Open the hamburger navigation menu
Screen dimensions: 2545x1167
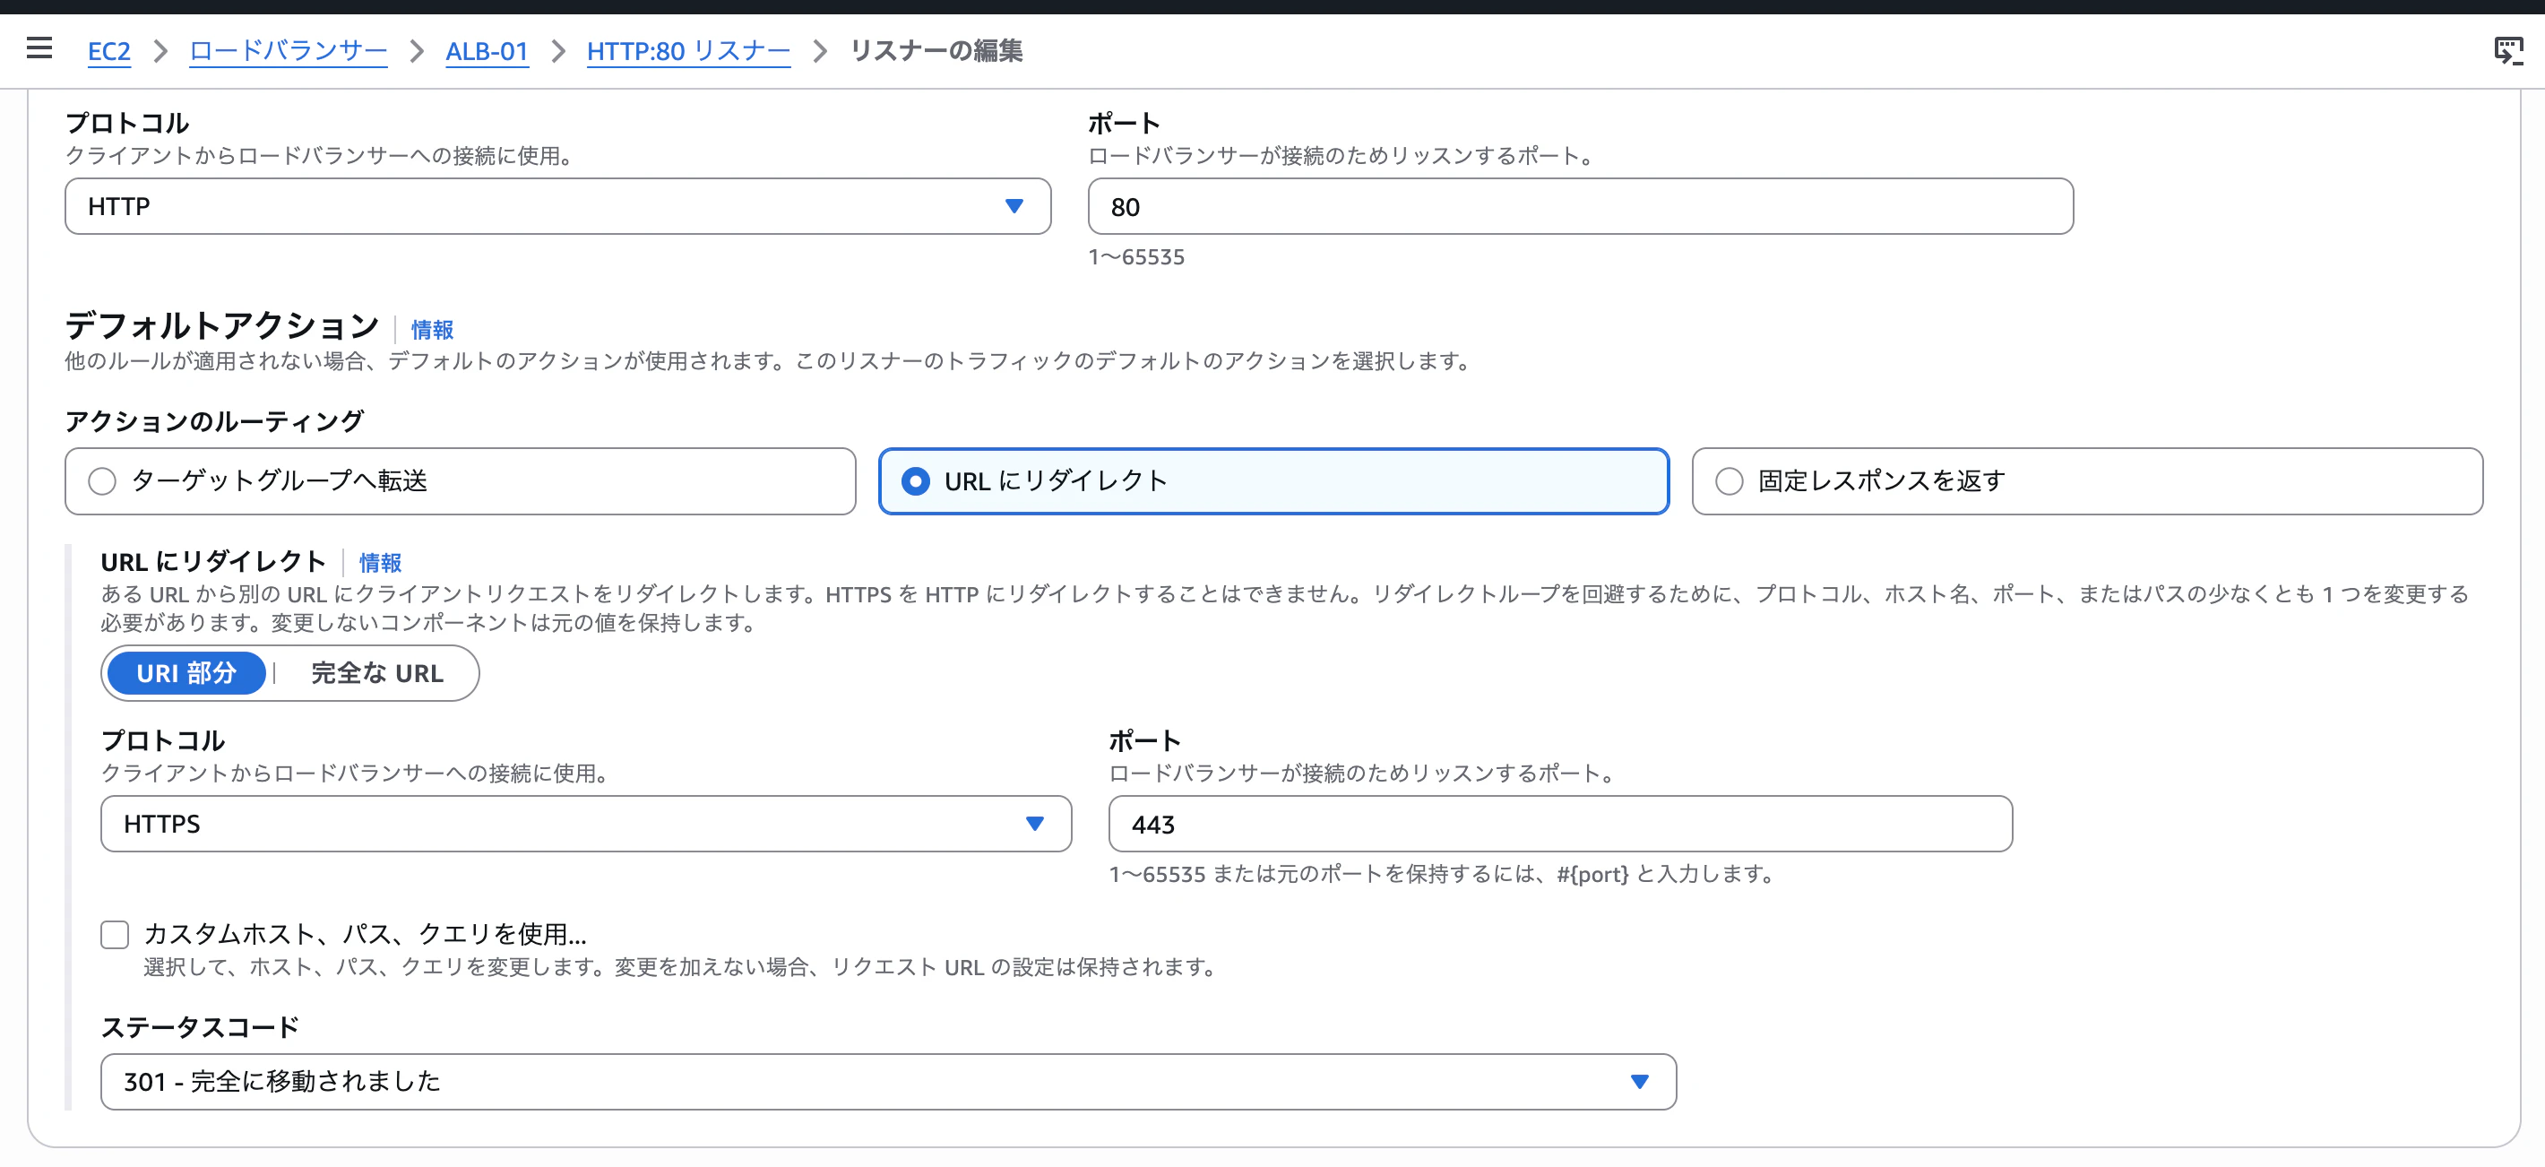[39, 48]
